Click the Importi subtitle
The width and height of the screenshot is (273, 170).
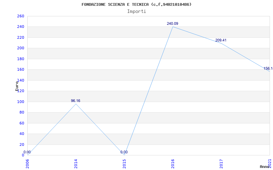(x=136, y=12)
